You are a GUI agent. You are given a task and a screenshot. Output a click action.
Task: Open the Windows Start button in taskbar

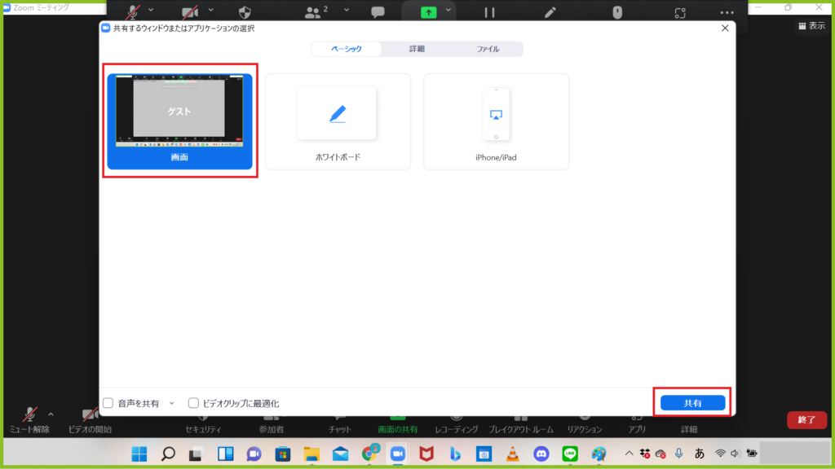point(139,454)
